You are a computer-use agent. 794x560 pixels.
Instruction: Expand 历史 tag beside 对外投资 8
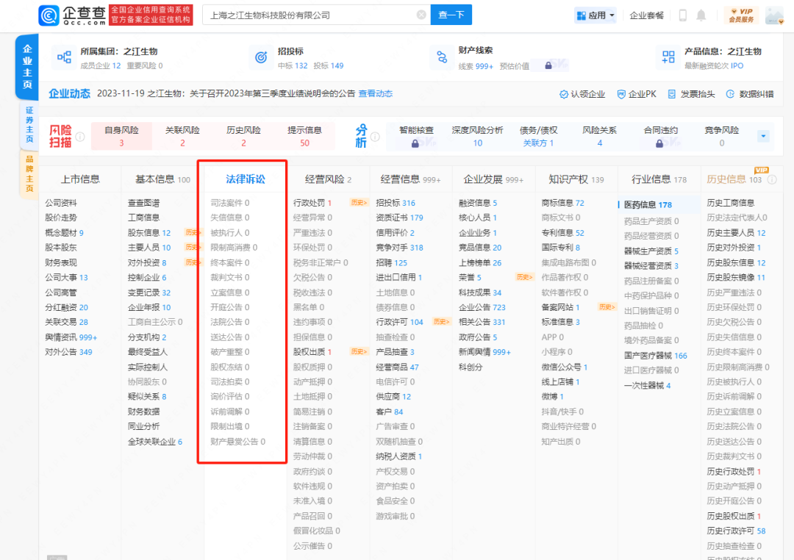pos(193,263)
